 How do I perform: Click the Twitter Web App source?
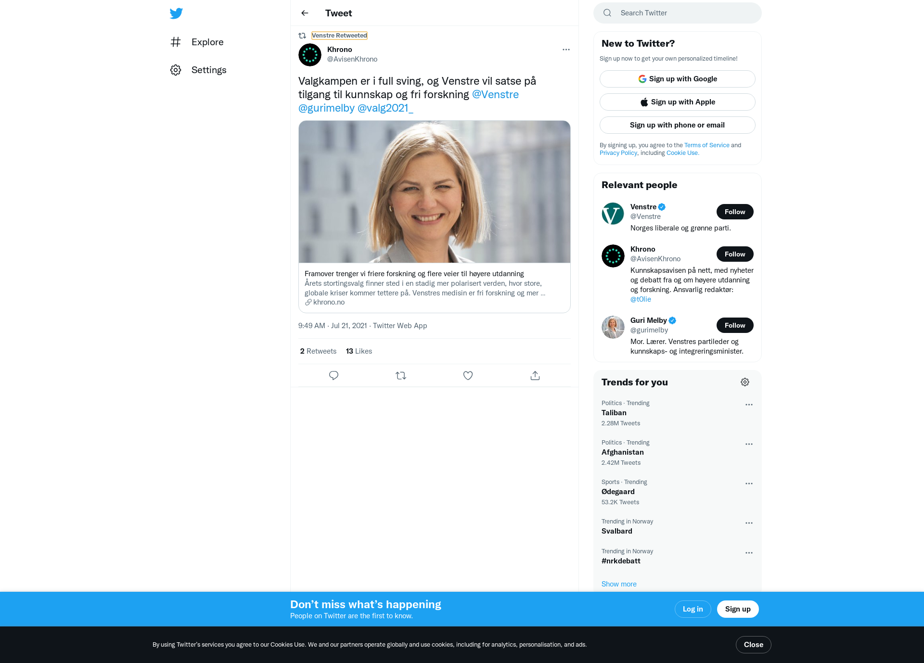tap(400, 326)
